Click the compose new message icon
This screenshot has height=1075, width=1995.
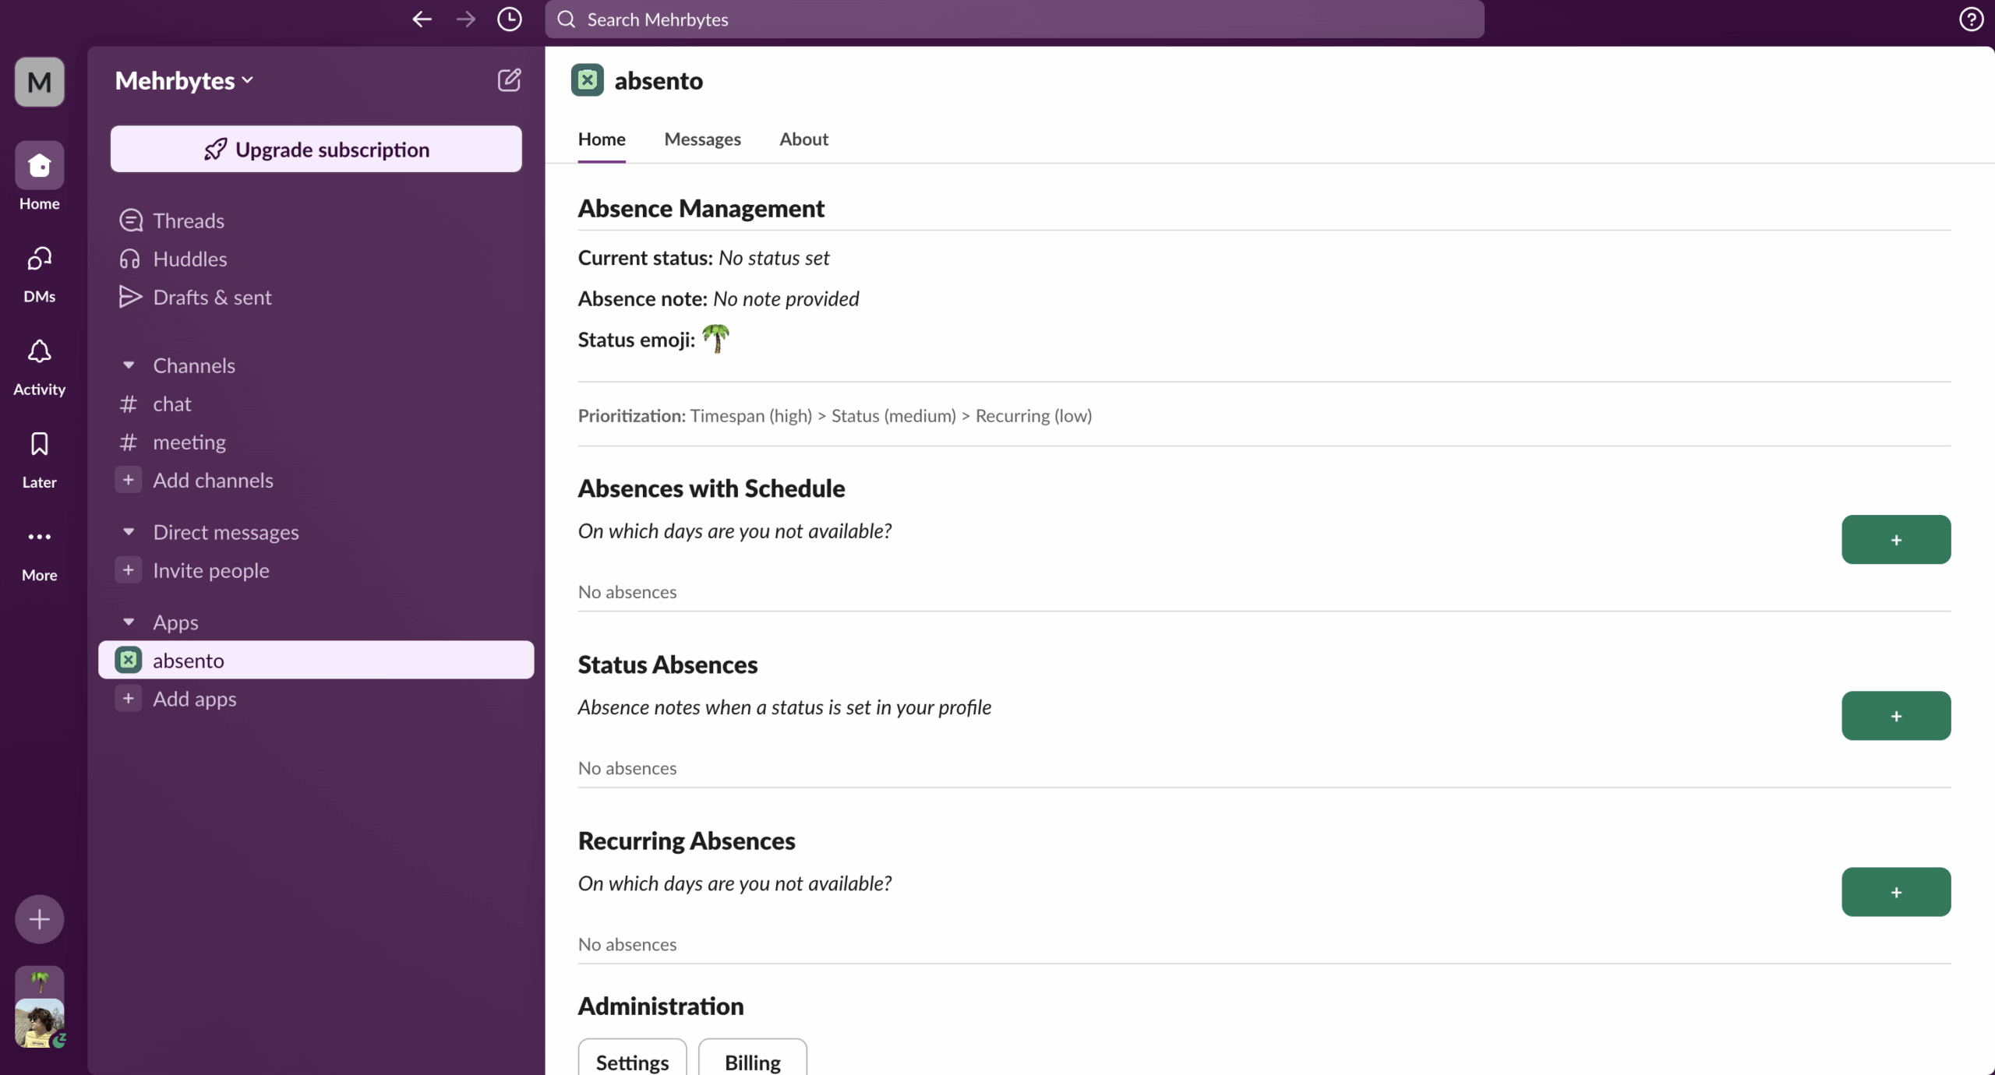(x=509, y=80)
